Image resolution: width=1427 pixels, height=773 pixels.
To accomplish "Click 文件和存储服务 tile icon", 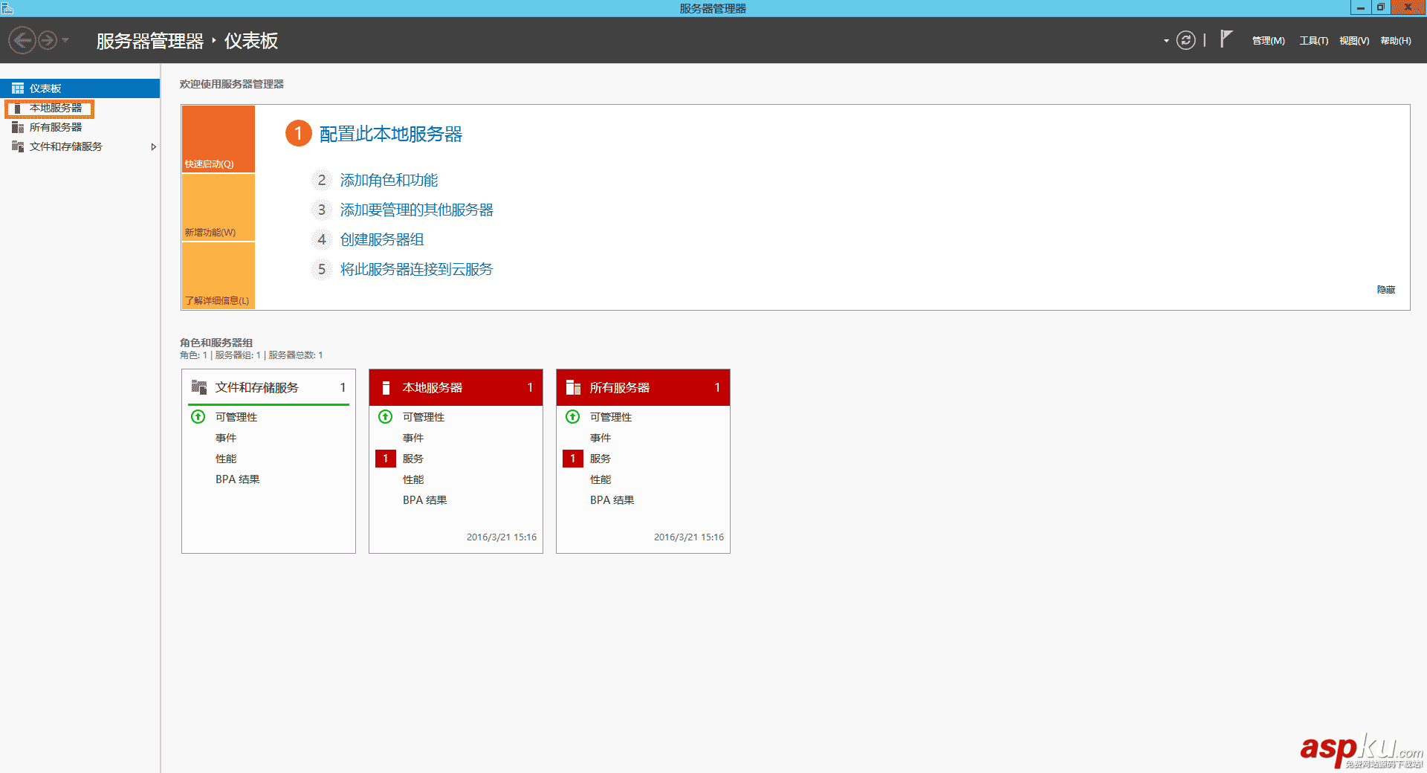I will coord(199,387).
